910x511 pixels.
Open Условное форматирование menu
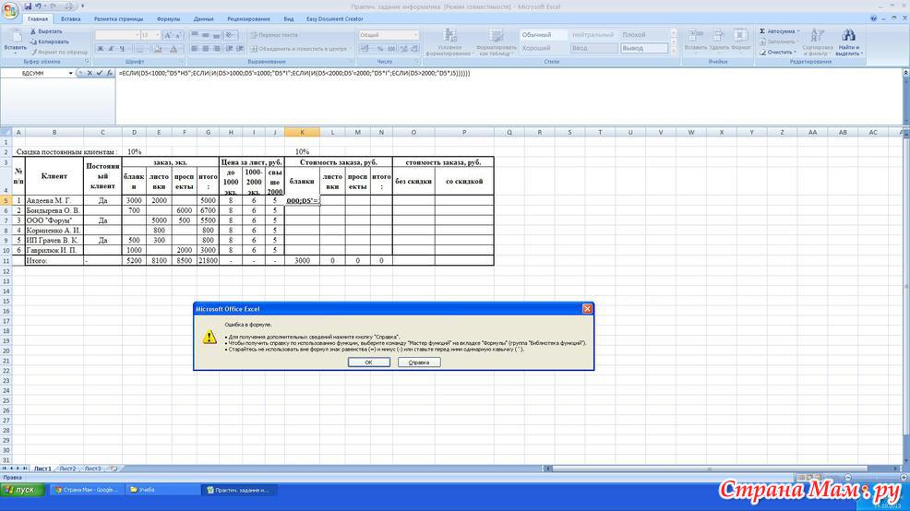click(449, 42)
